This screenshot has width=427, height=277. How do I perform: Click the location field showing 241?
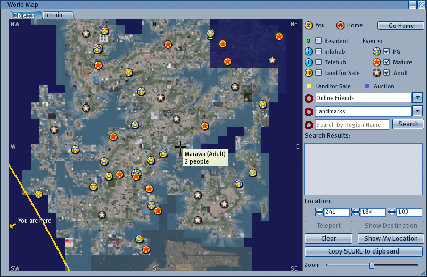[336, 212]
